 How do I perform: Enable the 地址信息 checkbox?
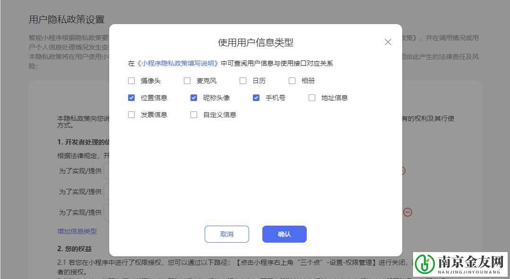coord(312,98)
